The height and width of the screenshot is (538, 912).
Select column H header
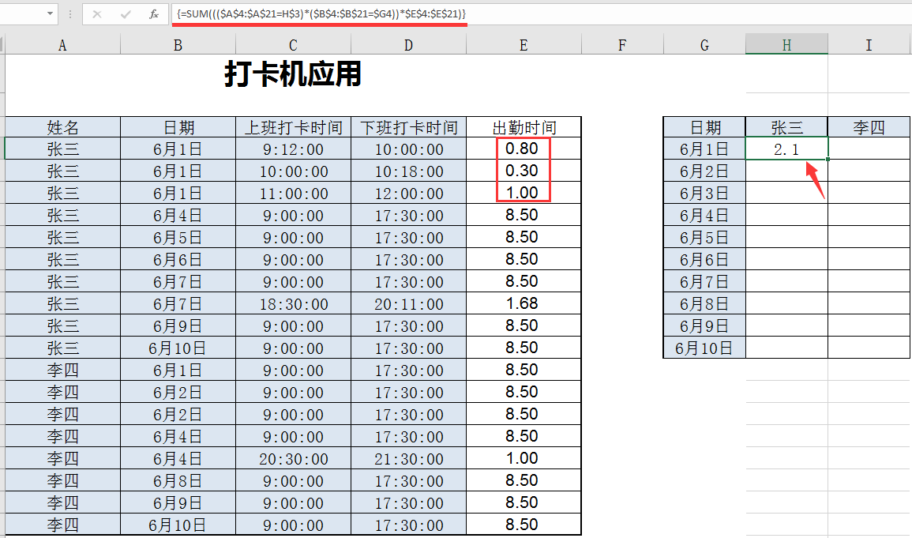(x=786, y=45)
